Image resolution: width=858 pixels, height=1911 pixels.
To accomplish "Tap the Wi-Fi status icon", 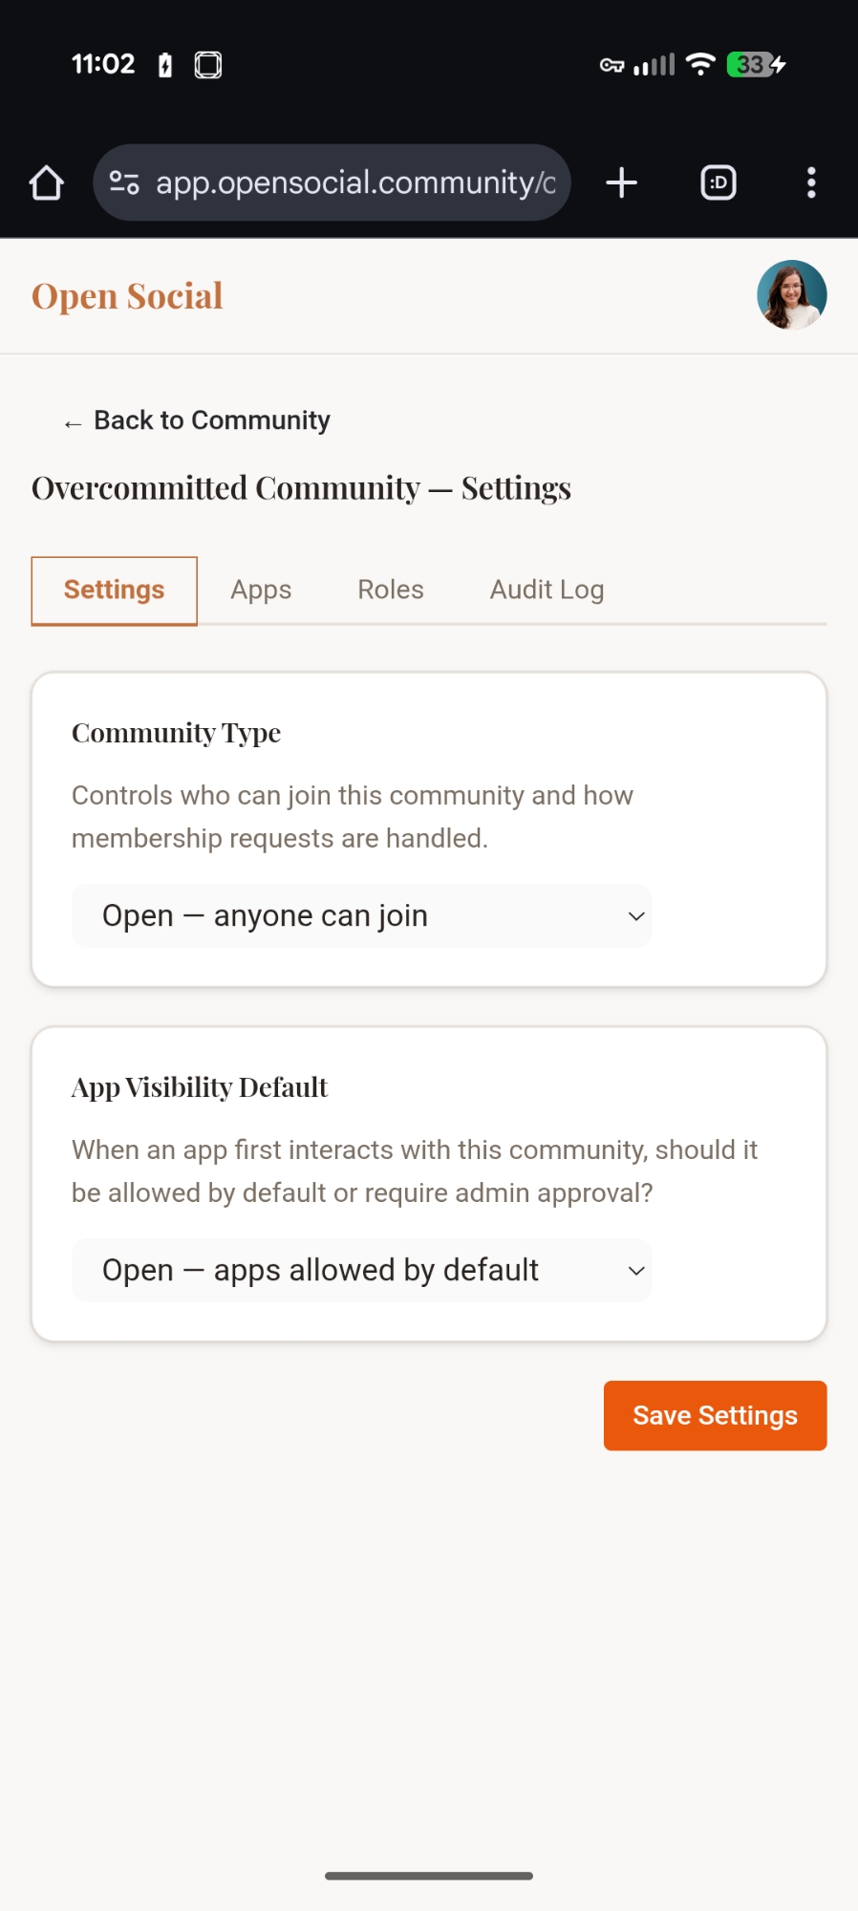I will pyautogui.click(x=700, y=64).
